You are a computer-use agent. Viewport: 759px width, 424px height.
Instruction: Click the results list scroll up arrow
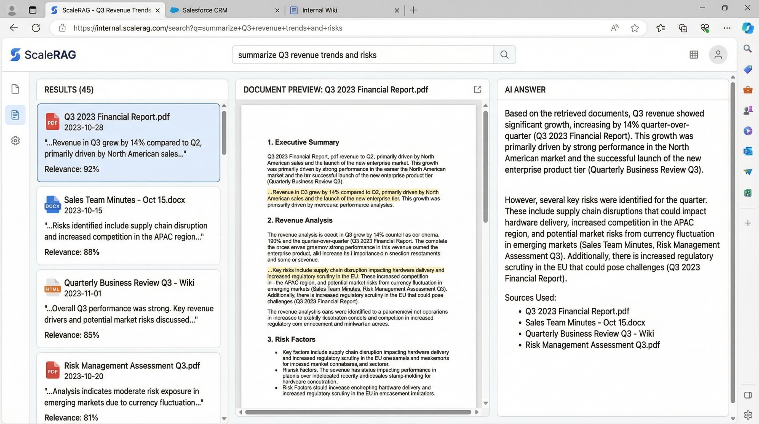[x=224, y=105]
